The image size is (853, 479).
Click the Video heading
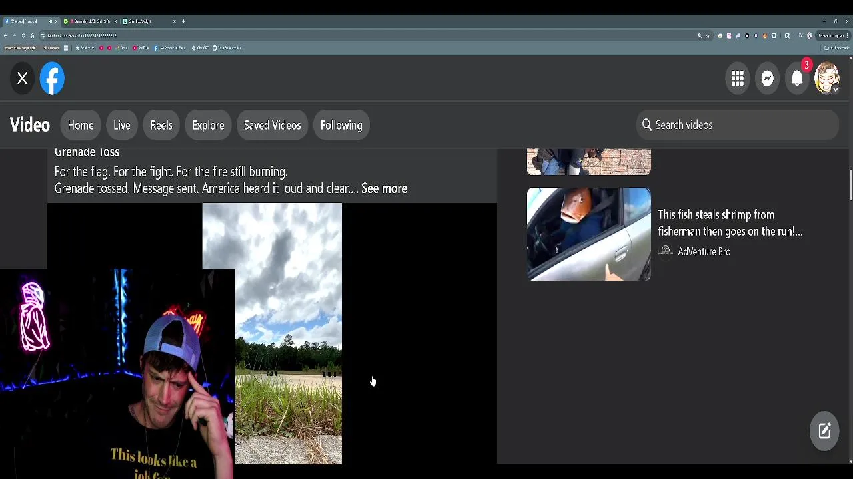coord(30,125)
